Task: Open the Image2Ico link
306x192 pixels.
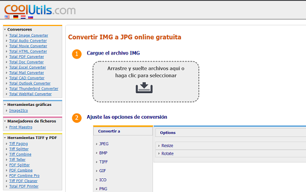Action: pos(18,111)
